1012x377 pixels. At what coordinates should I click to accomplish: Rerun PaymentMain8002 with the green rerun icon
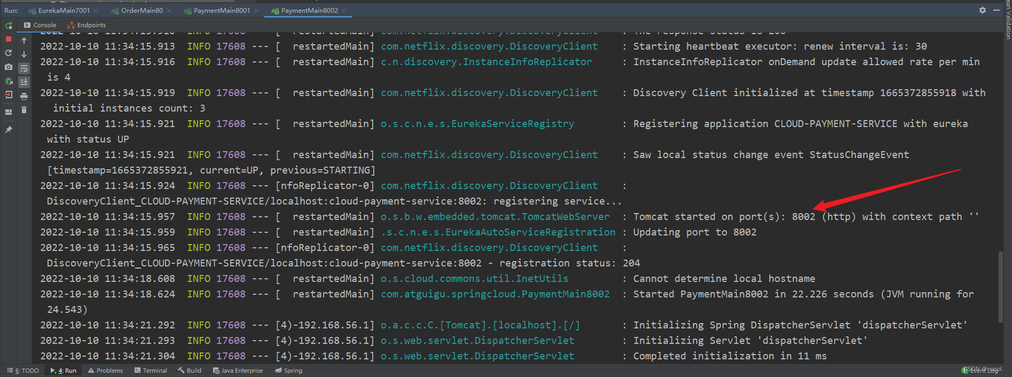(x=9, y=25)
